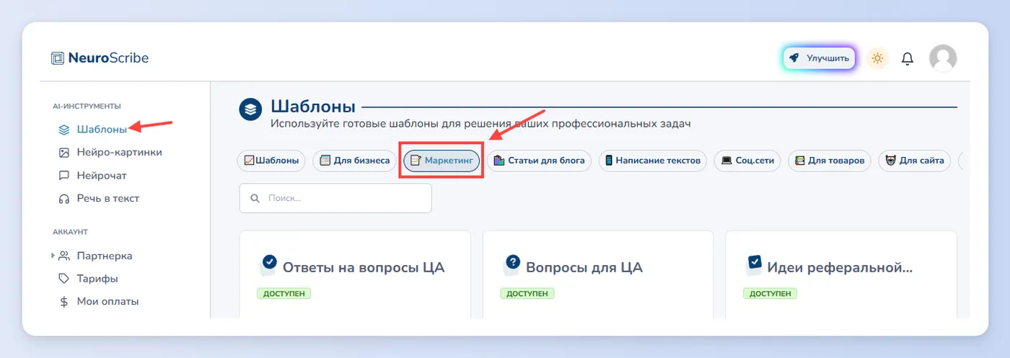Image resolution: width=1010 pixels, height=358 pixels.
Task: Select the Для бизнеса category tab
Action: coord(354,161)
